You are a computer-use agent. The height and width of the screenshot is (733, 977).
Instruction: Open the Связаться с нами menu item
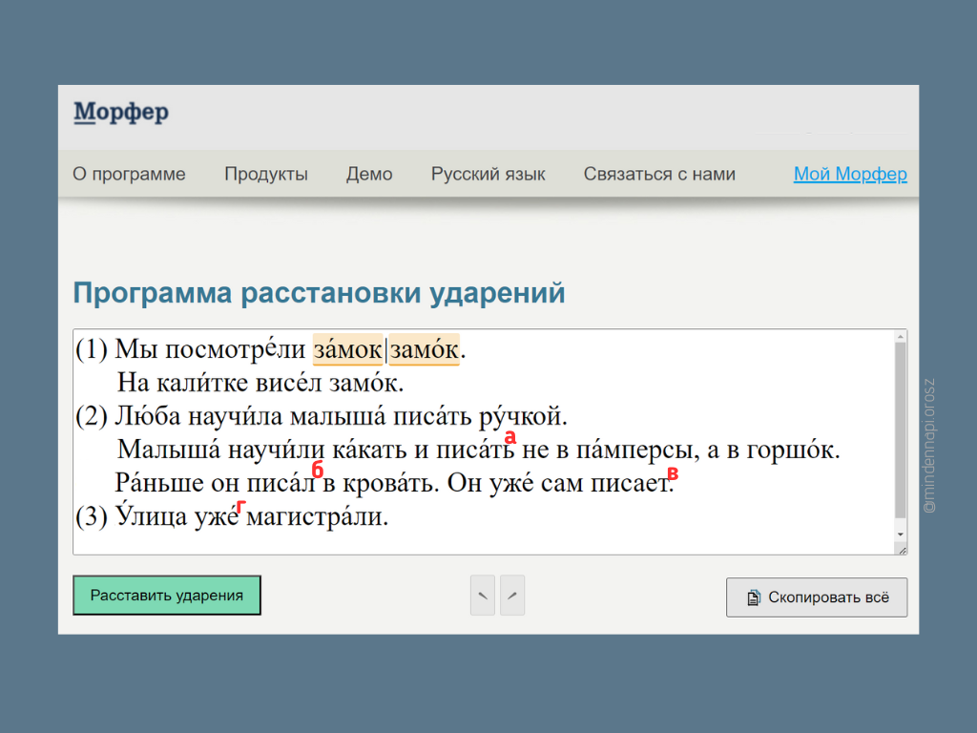point(659,174)
